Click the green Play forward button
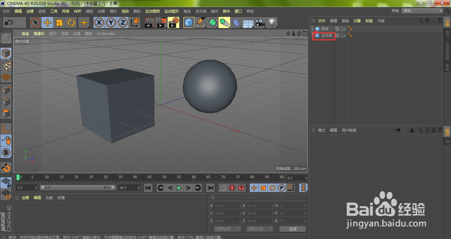 [x=179, y=188]
